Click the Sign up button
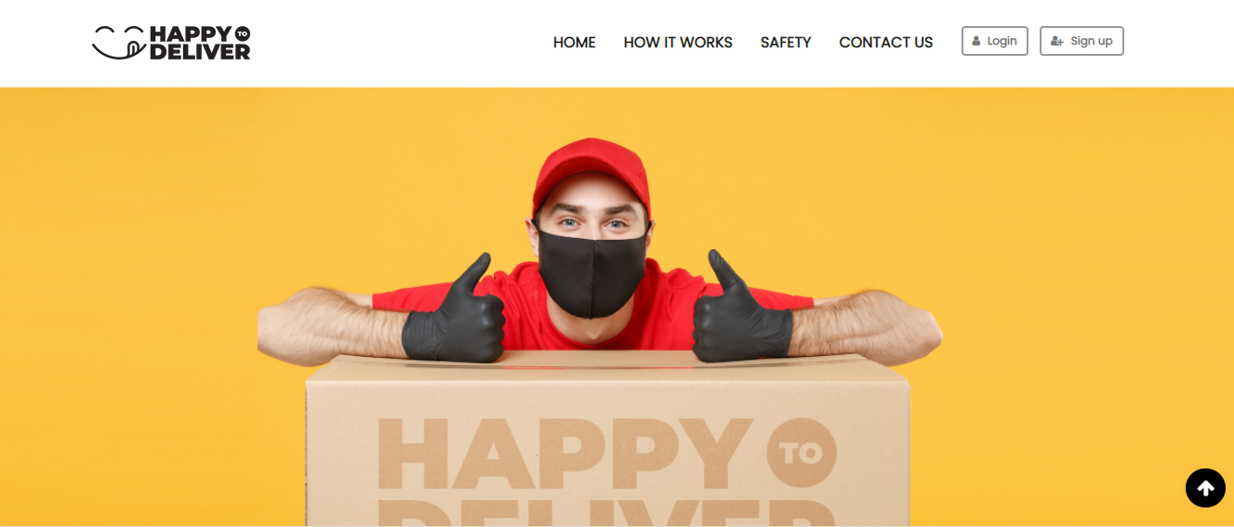Screen dimensions: 1234x527 pos(1081,41)
